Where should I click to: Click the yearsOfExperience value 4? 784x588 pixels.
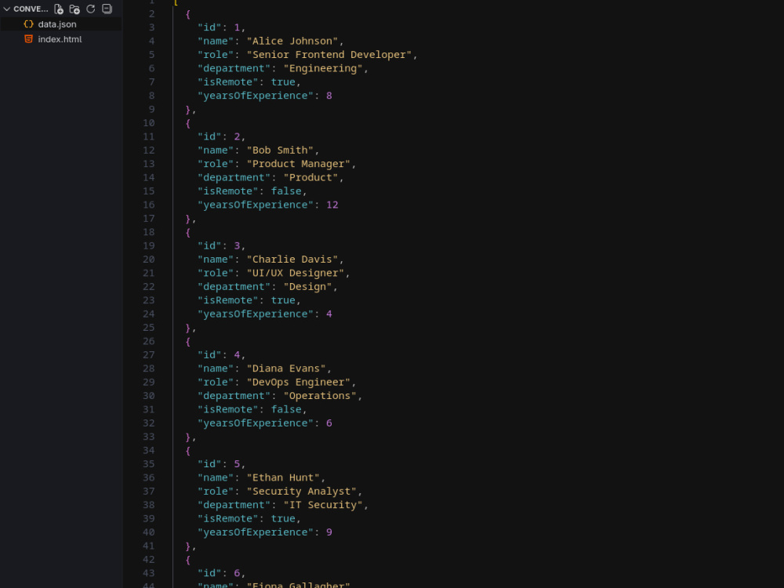[x=329, y=314]
